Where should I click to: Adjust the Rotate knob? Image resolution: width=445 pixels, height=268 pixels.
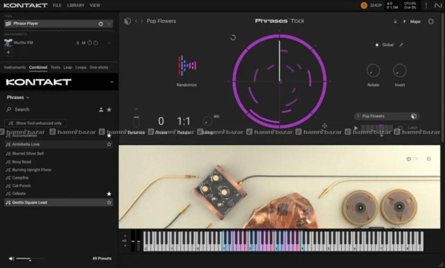point(373,70)
